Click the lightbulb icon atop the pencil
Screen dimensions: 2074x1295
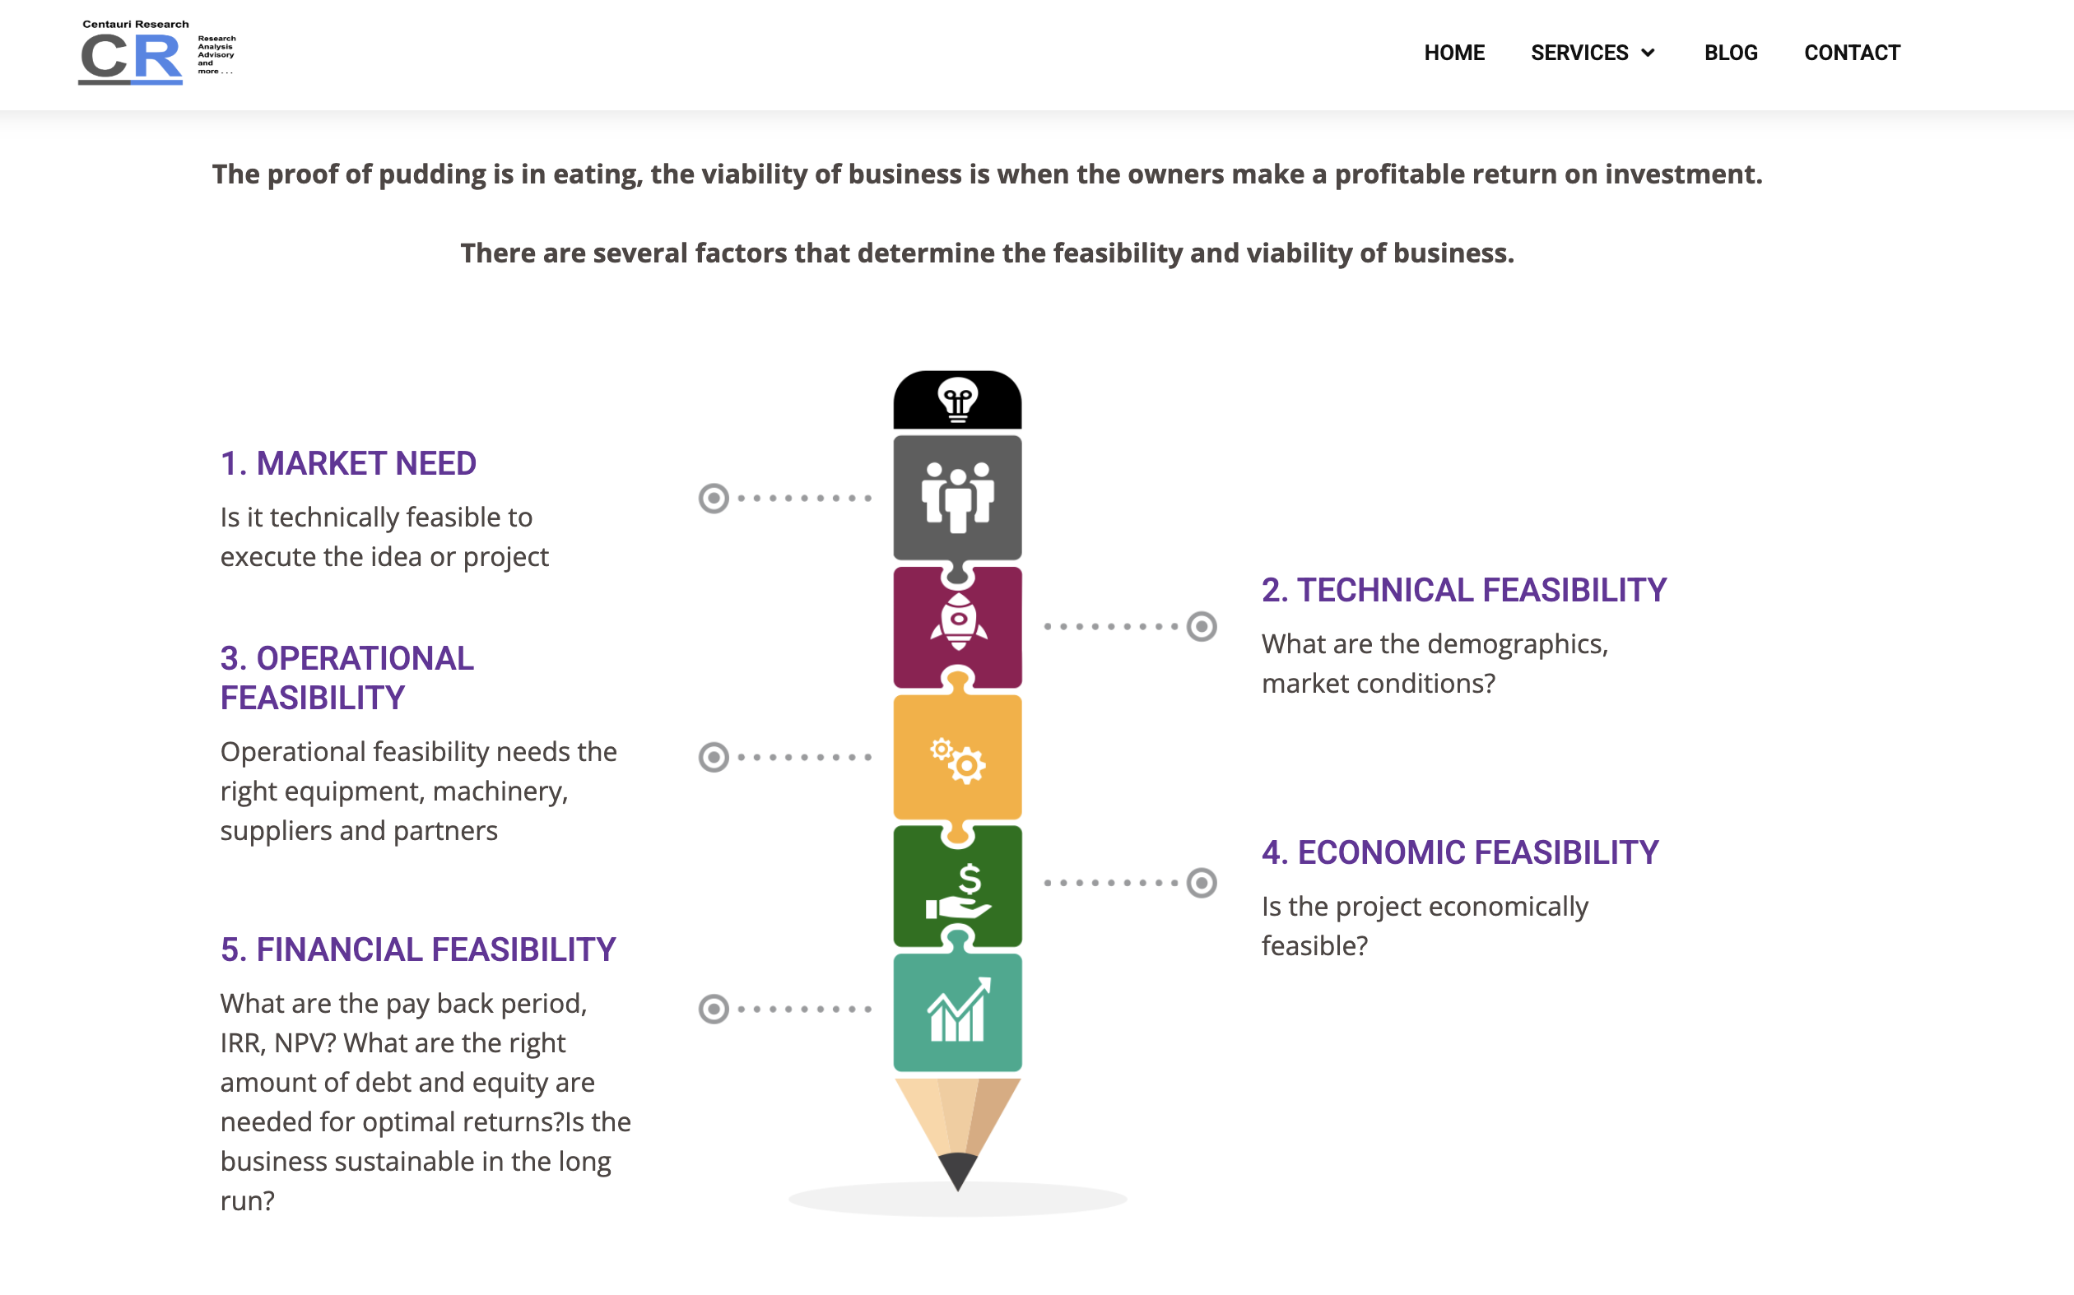pyautogui.click(x=957, y=400)
